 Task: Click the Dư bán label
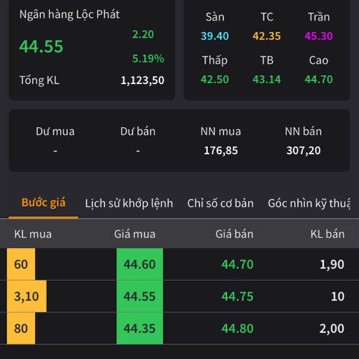138,132
